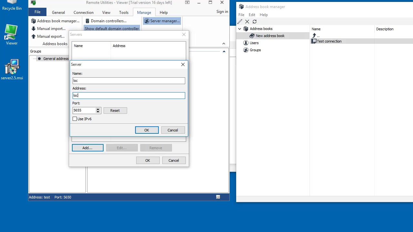Select Users in the Address book manager tree
413x232 pixels.
251,43
